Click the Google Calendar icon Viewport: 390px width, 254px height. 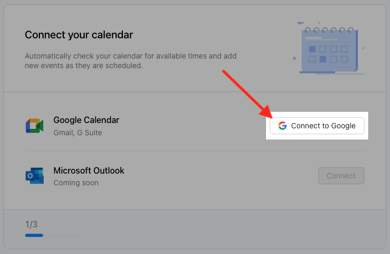tap(35, 126)
